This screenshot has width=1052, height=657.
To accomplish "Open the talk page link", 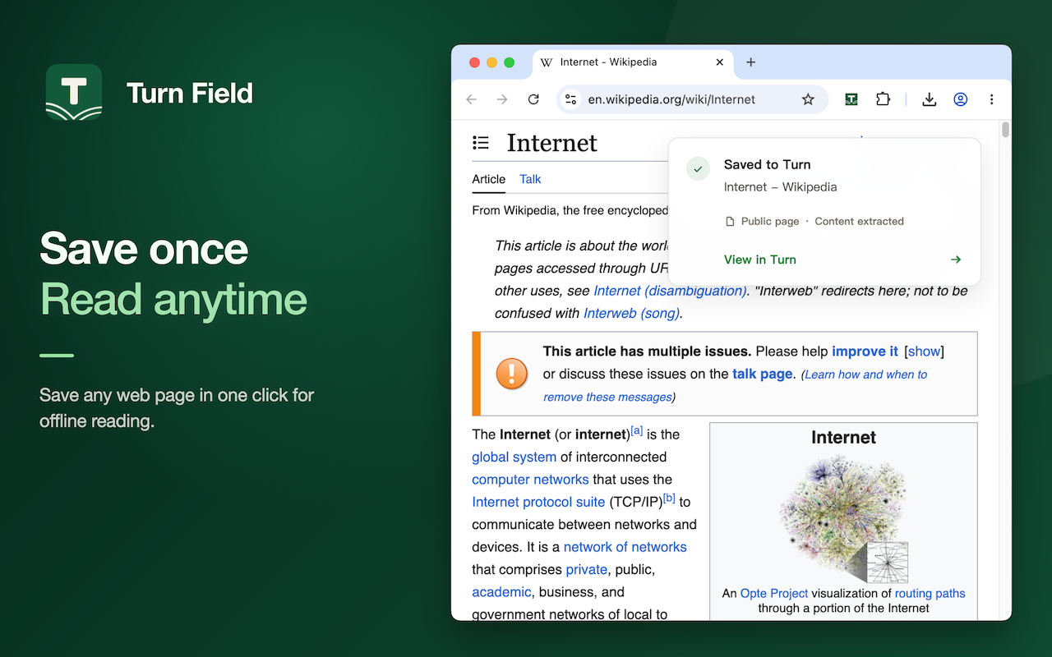I will click(763, 374).
